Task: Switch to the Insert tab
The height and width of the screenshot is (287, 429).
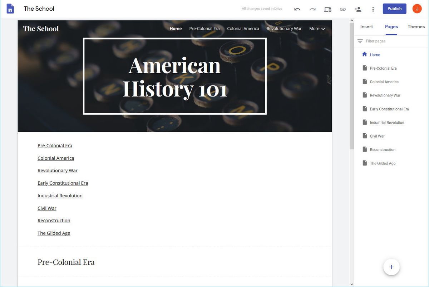Action: (366, 26)
